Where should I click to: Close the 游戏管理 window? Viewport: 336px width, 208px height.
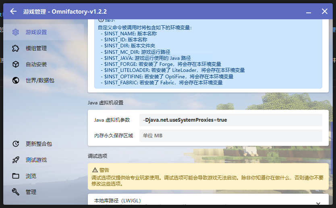324,11
